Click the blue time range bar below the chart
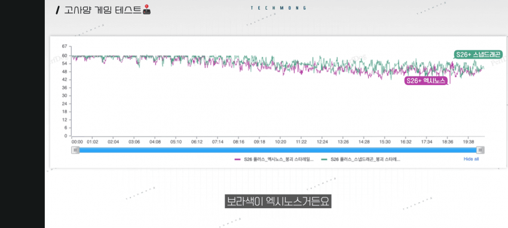The height and width of the screenshot is (228, 508). pyautogui.click(x=278, y=150)
